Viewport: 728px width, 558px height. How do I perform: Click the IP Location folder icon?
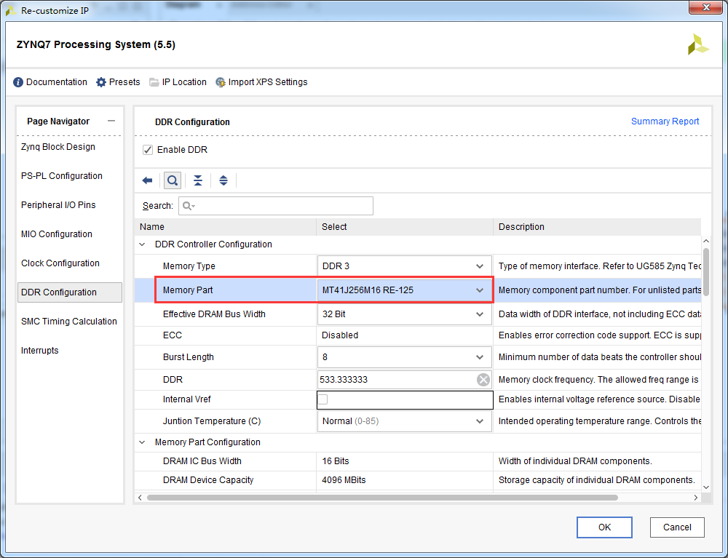point(154,82)
